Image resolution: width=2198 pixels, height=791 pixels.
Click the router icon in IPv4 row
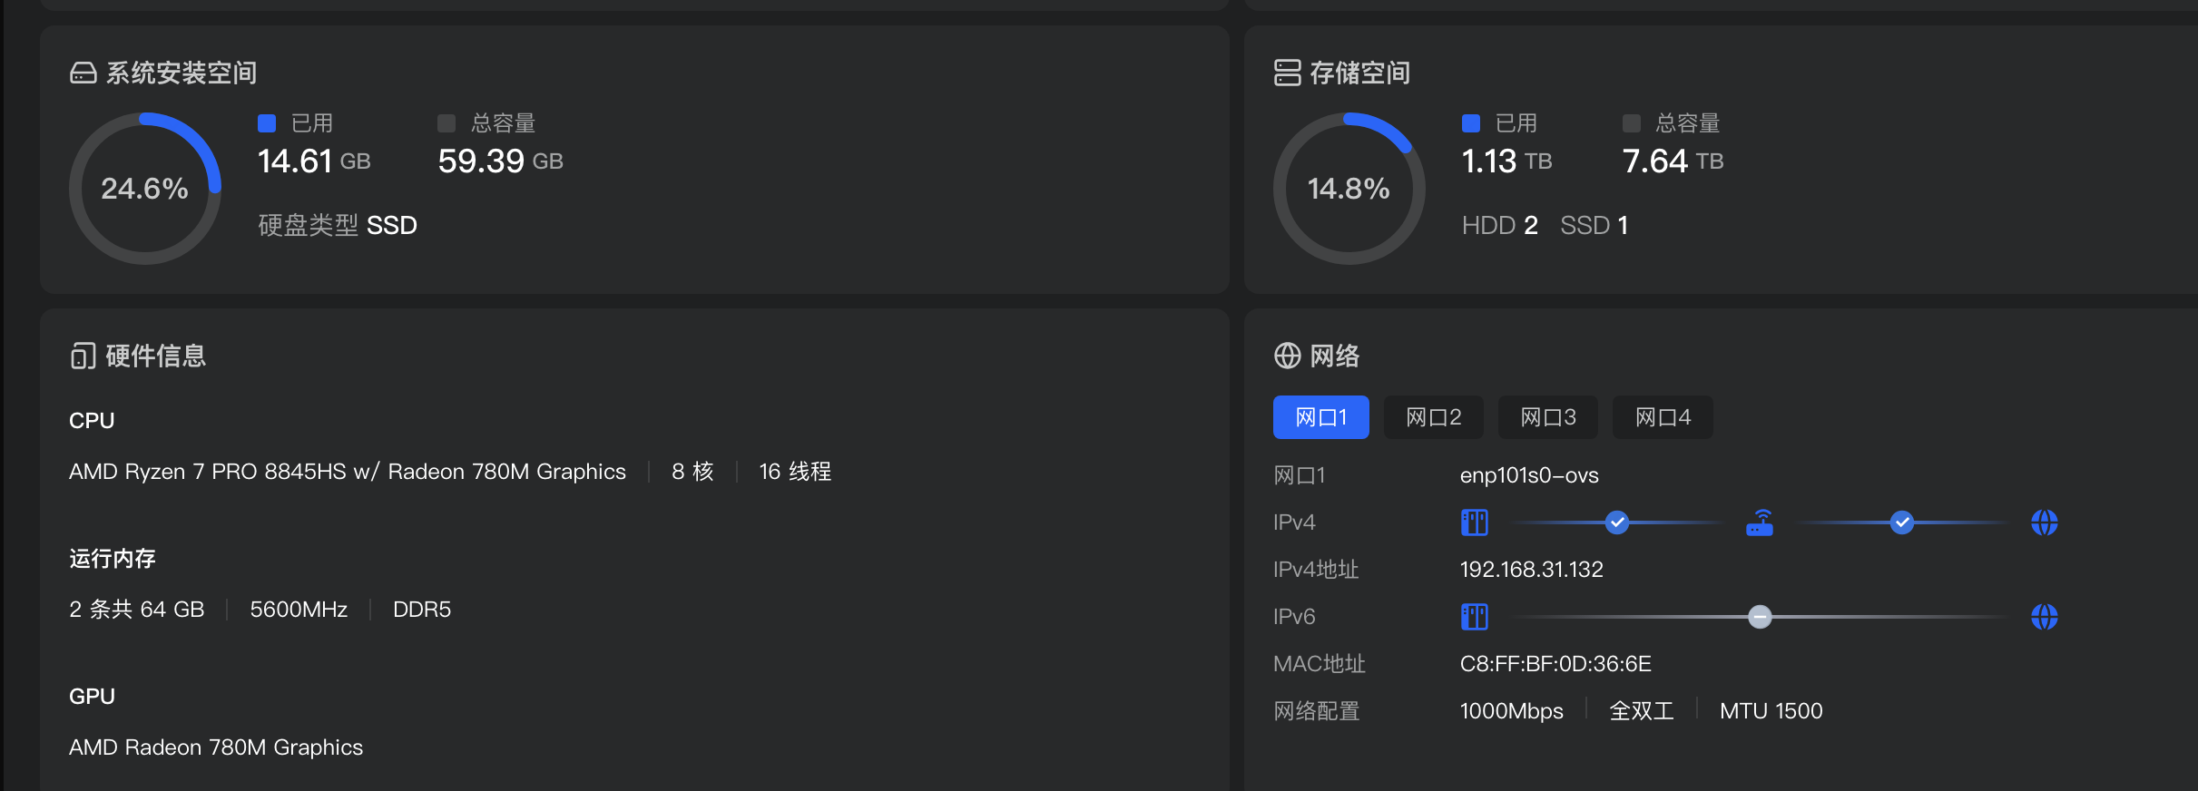point(1759,522)
